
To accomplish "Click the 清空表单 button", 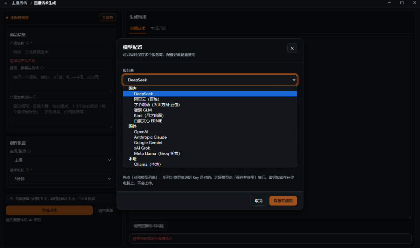I will (106, 211).
